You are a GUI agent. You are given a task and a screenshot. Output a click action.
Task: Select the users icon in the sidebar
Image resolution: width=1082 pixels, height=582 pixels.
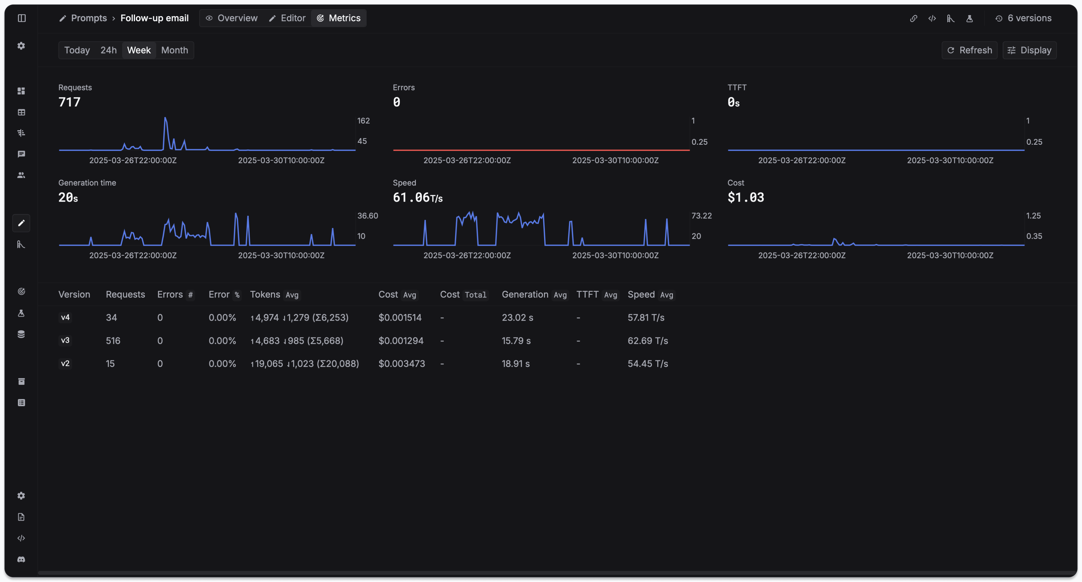[21, 175]
